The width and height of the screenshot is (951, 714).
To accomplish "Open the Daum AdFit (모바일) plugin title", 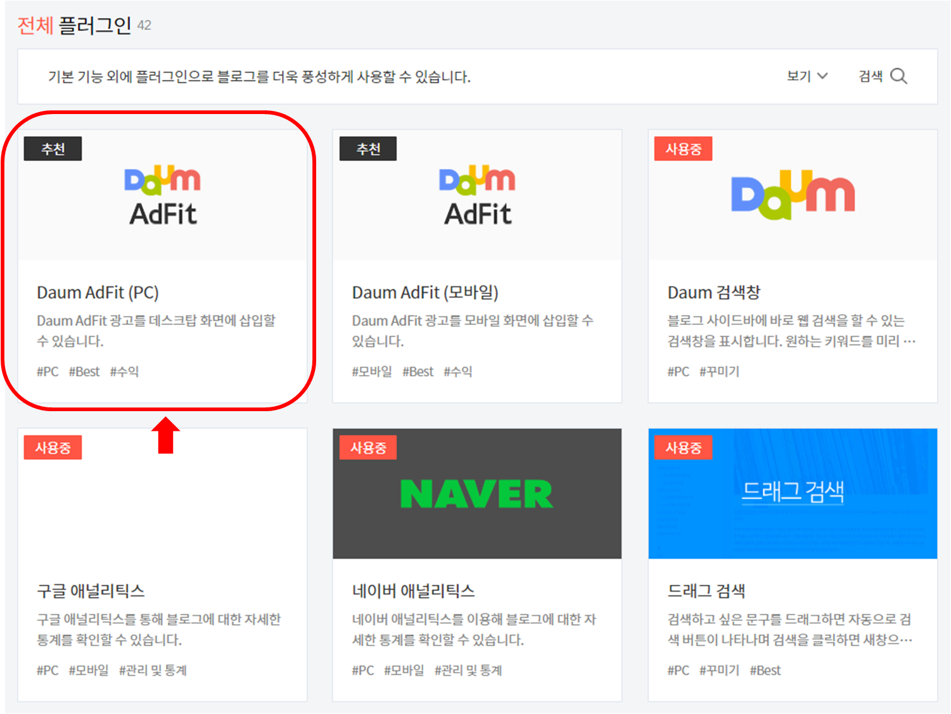I will point(425,293).
